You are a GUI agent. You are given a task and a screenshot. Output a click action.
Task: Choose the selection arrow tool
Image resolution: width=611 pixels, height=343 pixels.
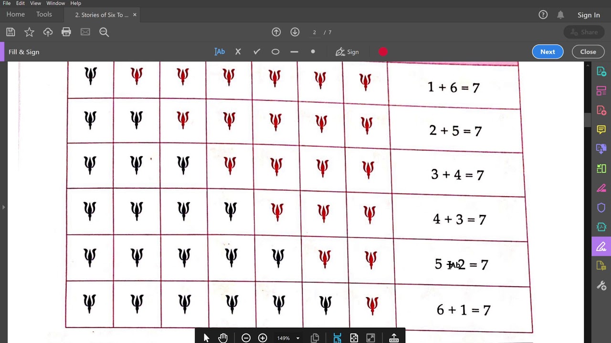tap(206, 338)
